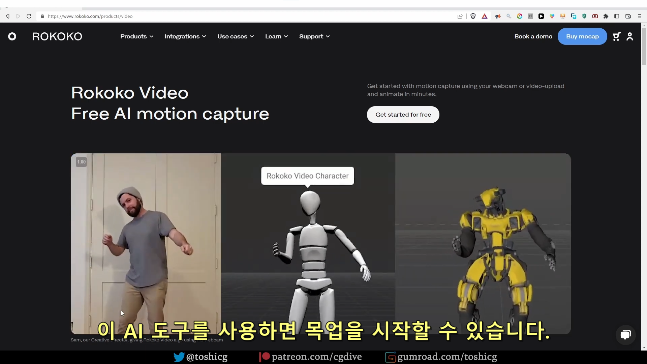Open the shopping cart icon

click(x=616, y=36)
